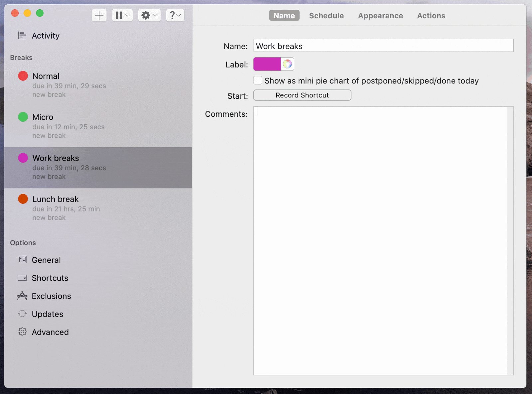
Task: Select the green Micro break dot
Action: click(23, 117)
